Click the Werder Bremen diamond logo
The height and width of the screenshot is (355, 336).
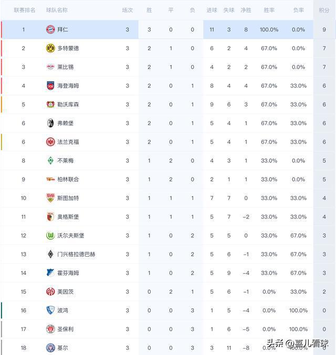50,161
